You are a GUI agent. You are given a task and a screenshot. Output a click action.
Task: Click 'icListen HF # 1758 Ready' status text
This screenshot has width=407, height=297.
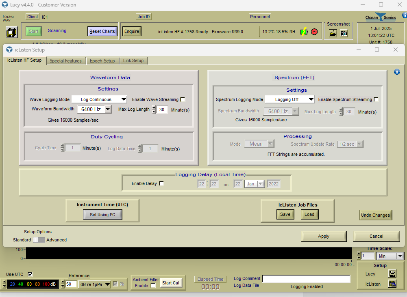[x=183, y=32]
